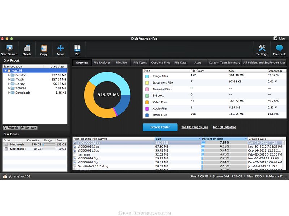Expand the .Trash folder triangle
This screenshot has width=289, height=216.
(x=9, y=79)
